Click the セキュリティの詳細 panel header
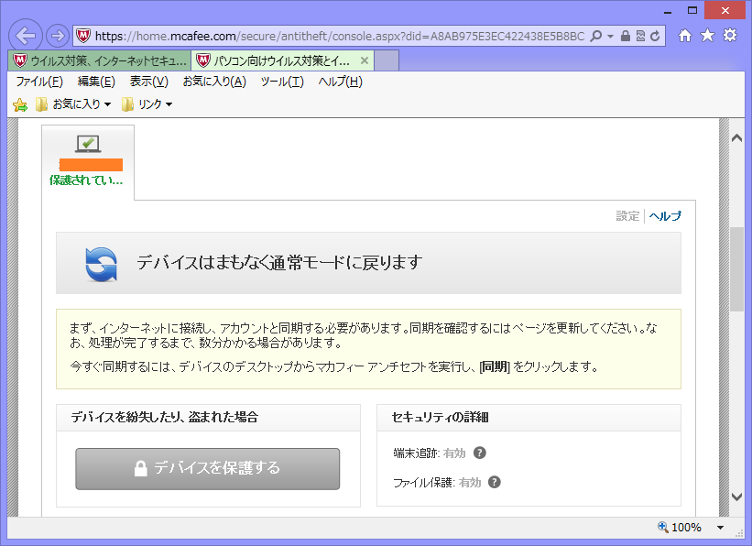752x546 pixels. (x=529, y=418)
